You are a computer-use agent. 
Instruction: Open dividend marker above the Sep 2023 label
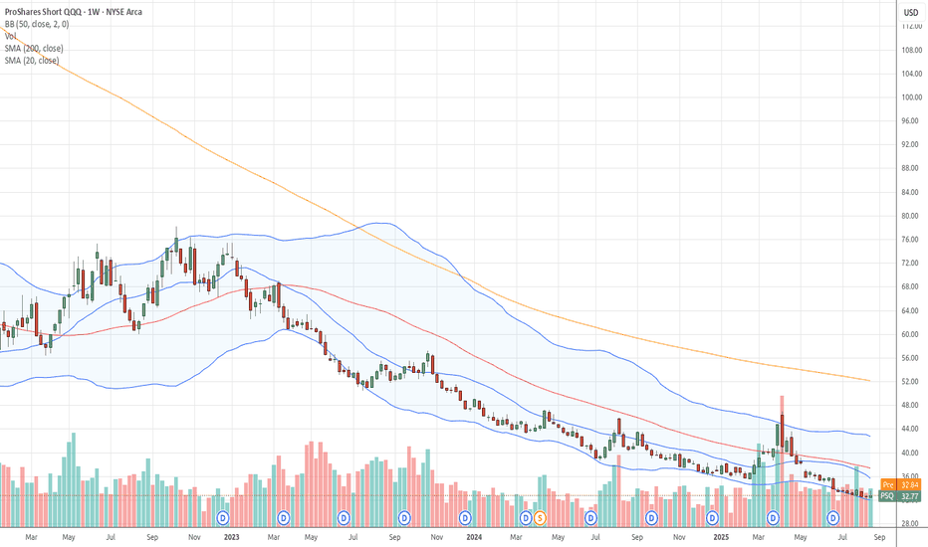click(404, 518)
